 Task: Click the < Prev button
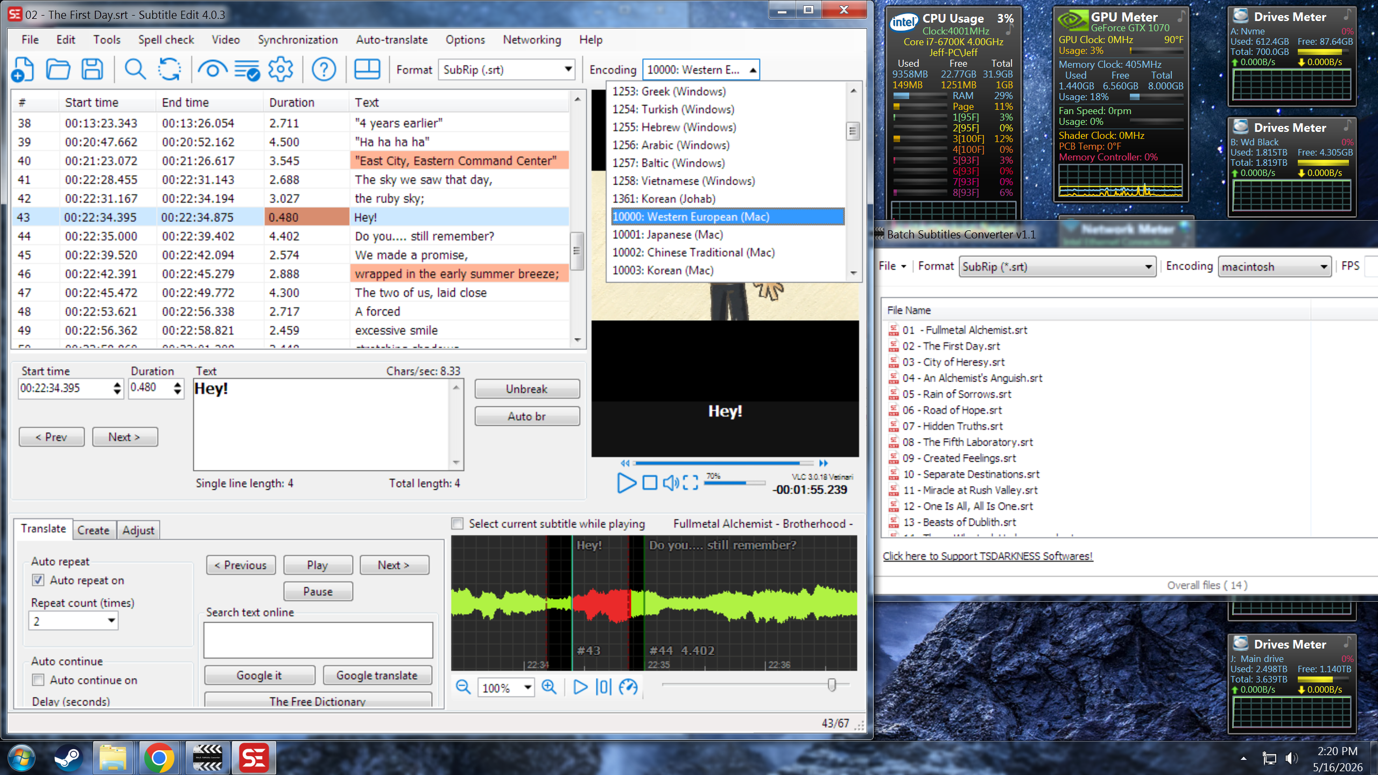[x=52, y=437]
